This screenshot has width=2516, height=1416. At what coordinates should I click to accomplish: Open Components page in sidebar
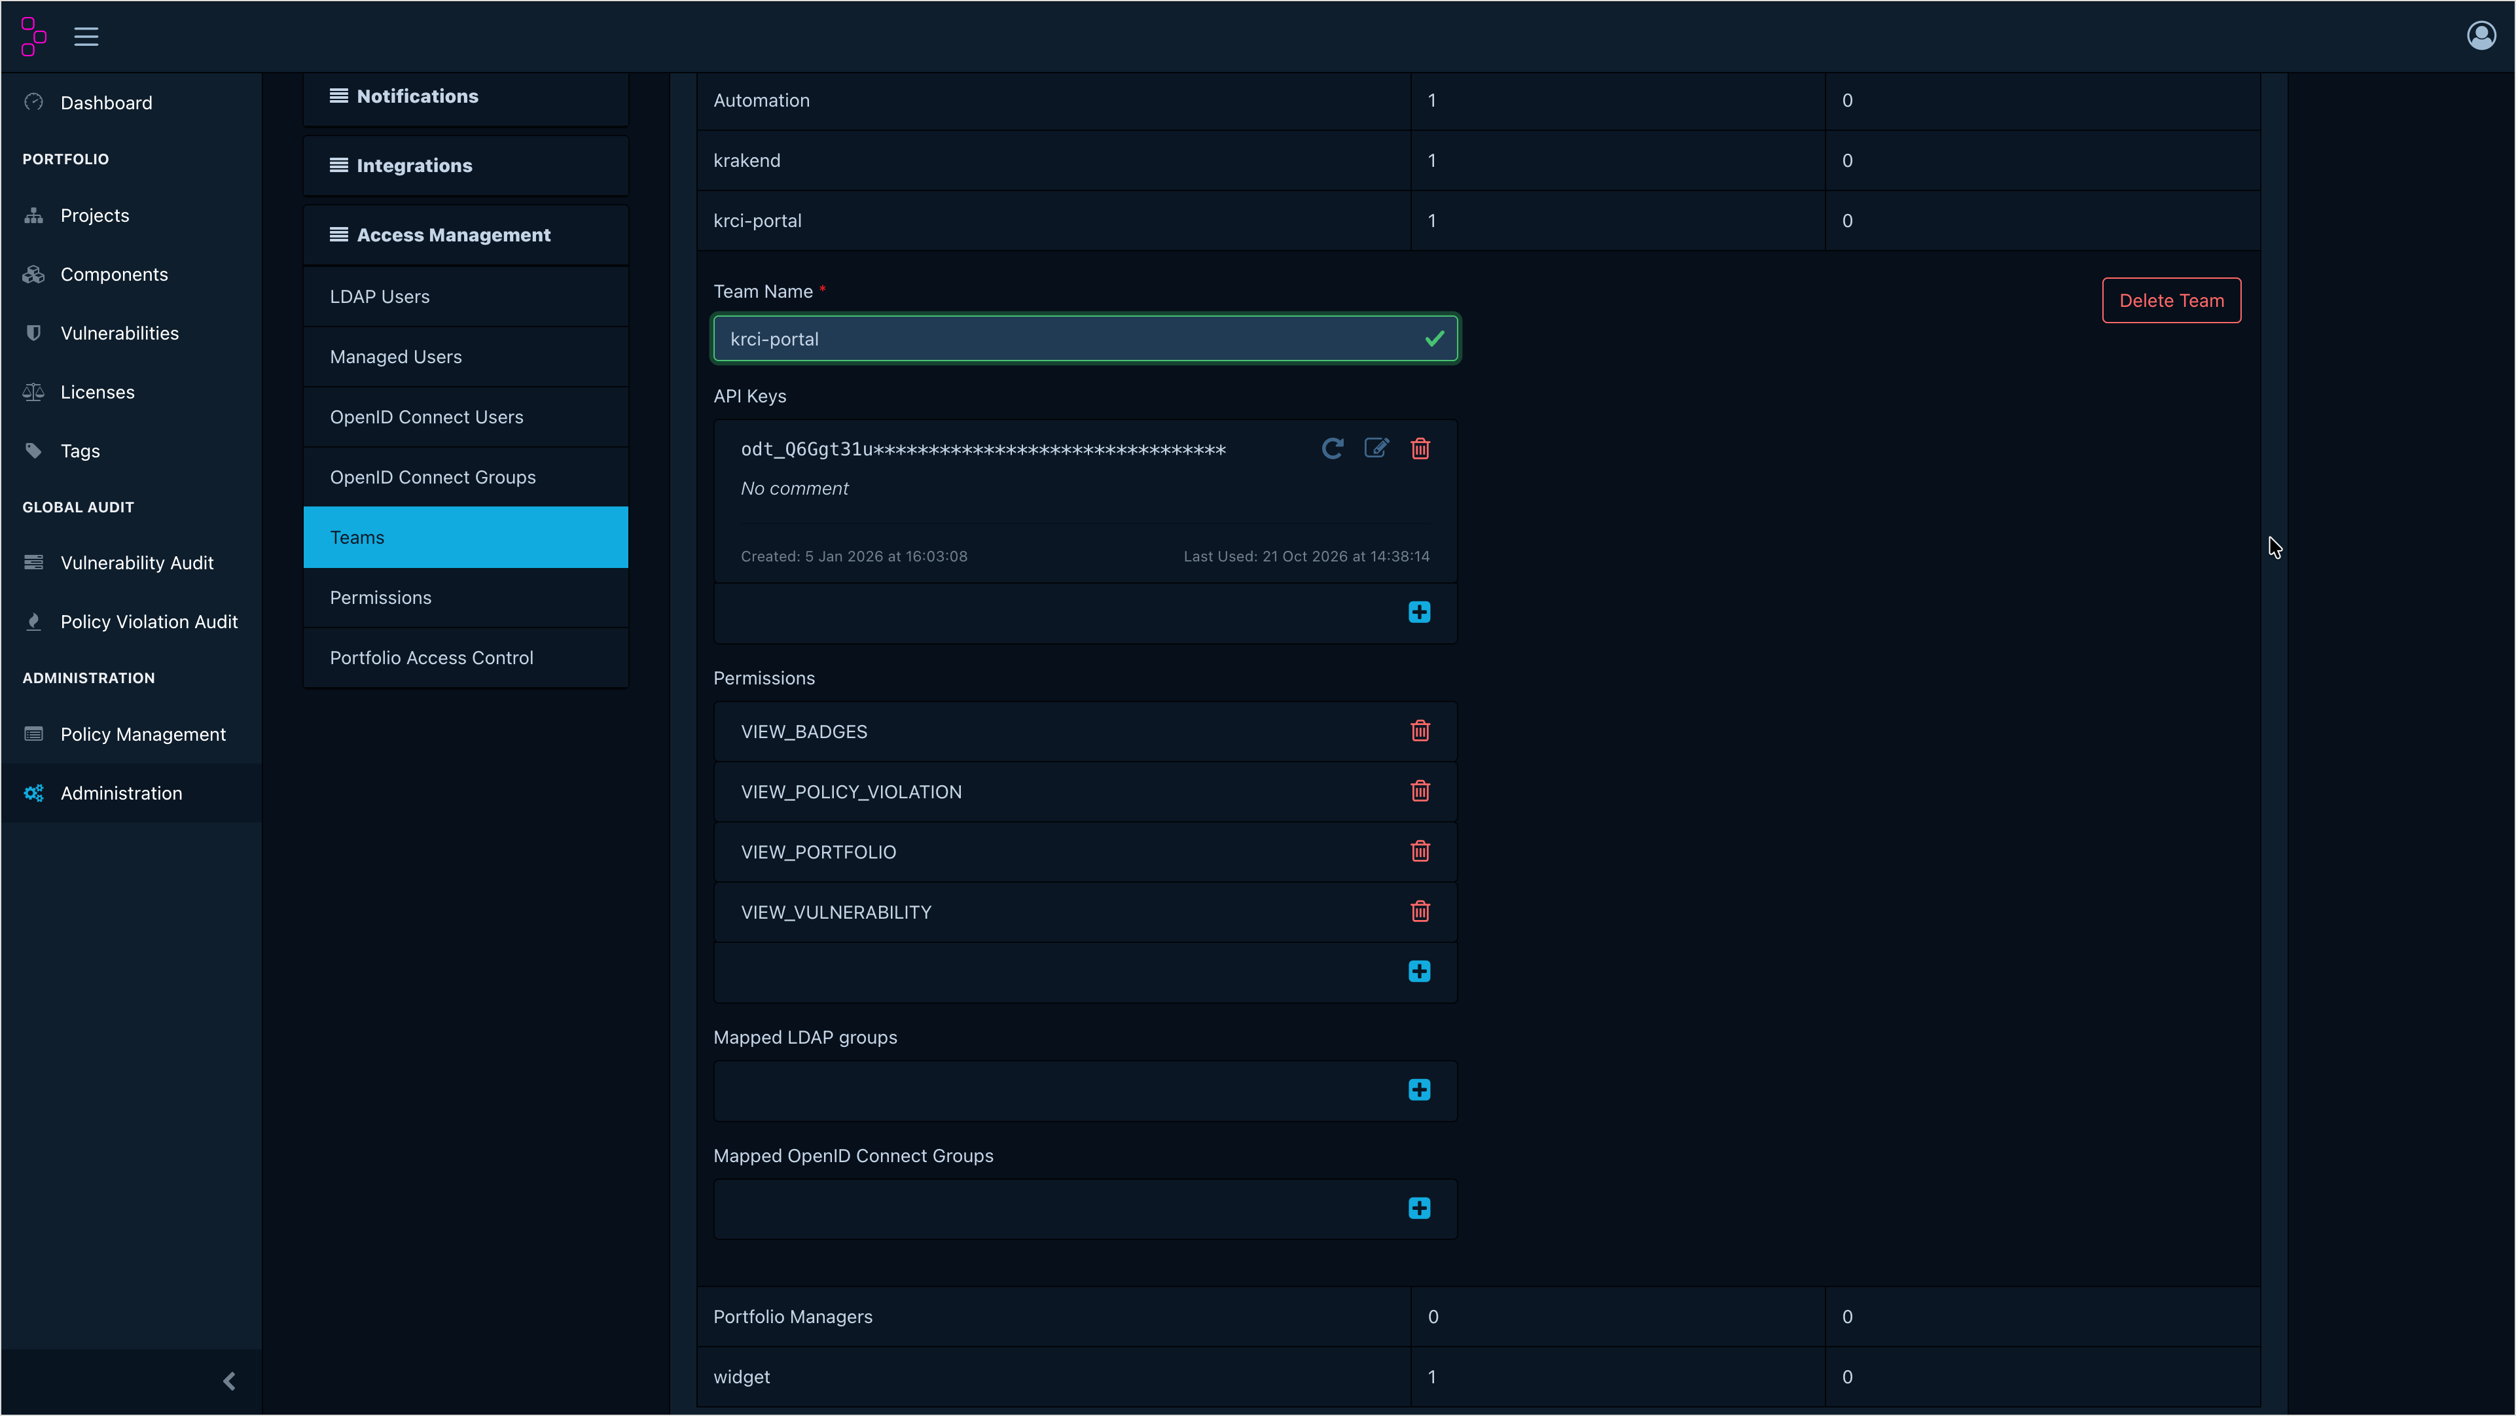coord(131,274)
